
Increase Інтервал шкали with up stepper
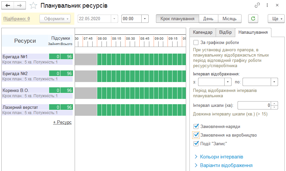pyautogui.click(x=274, y=104)
